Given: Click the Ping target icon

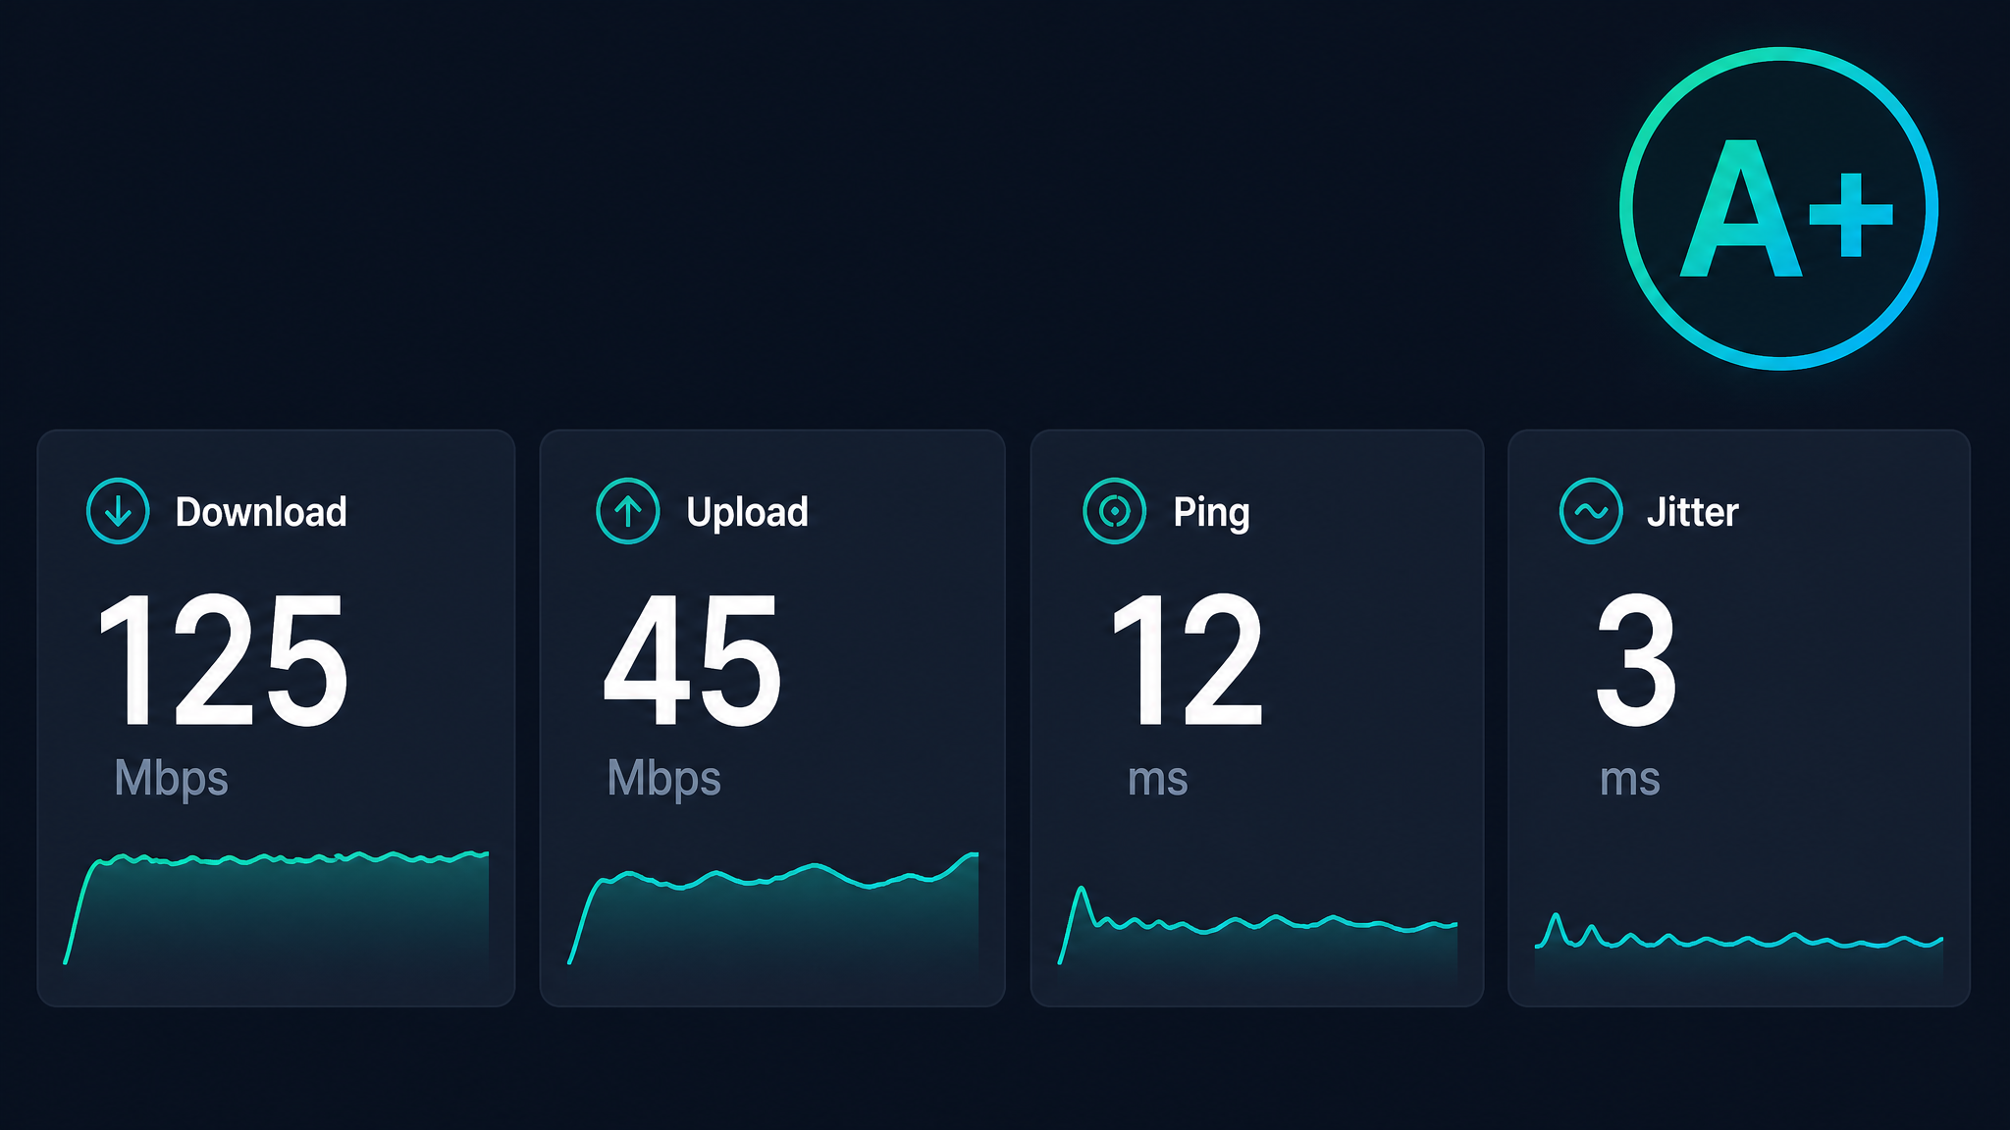Looking at the screenshot, I should [1114, 511].
